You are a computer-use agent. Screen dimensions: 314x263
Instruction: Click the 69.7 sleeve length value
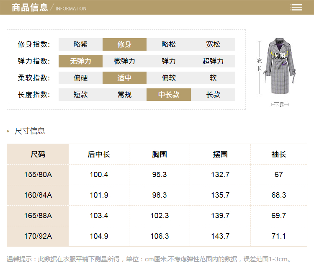279,216
